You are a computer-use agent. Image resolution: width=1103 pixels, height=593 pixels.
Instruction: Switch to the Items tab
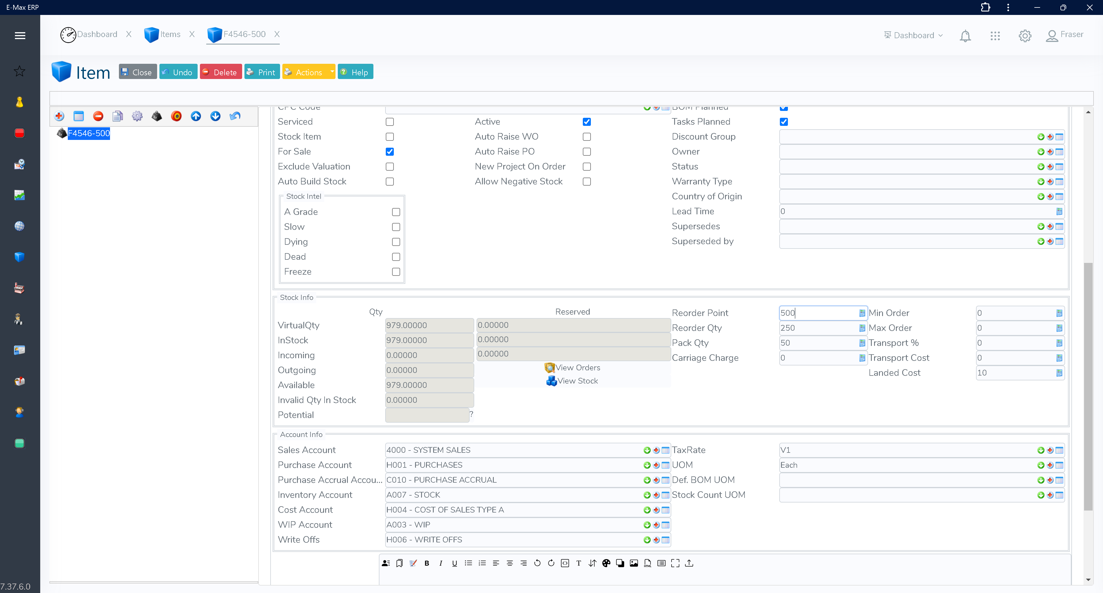click(x=170, y=34)
